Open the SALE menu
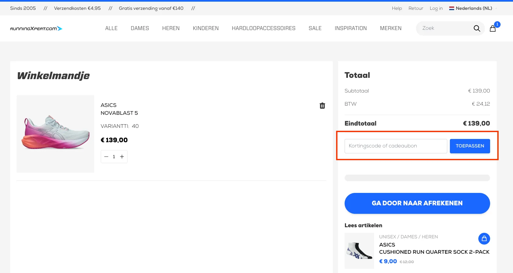Screen dimensions: 513x273 pos(315,28)
